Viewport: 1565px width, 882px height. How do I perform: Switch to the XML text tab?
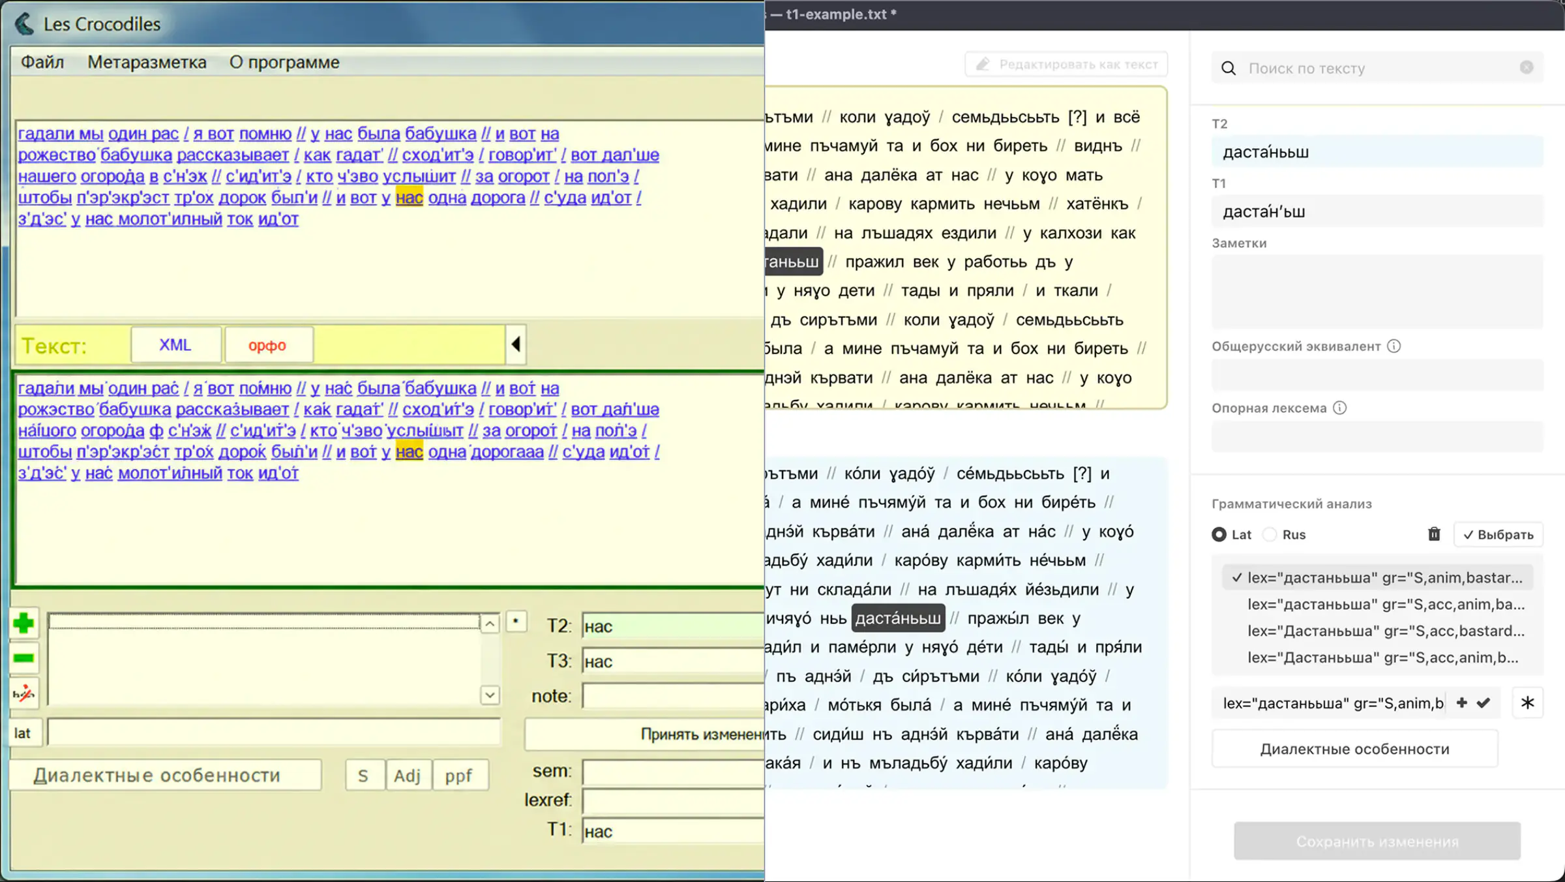[175, 345]
